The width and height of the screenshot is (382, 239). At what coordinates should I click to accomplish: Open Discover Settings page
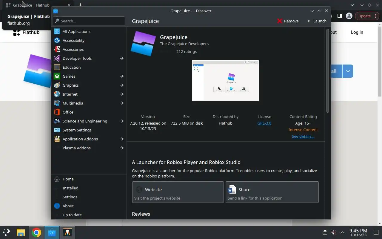click(x=89, y=197)
